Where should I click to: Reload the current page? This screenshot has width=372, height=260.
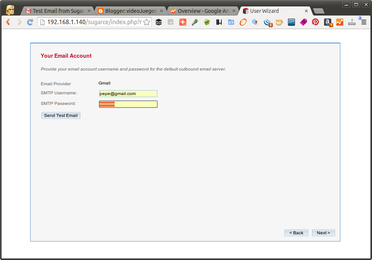(29, 22)
